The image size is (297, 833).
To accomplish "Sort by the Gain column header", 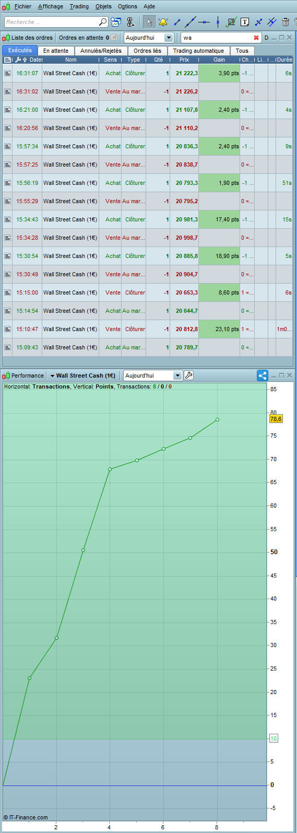I will click(219, 60).
